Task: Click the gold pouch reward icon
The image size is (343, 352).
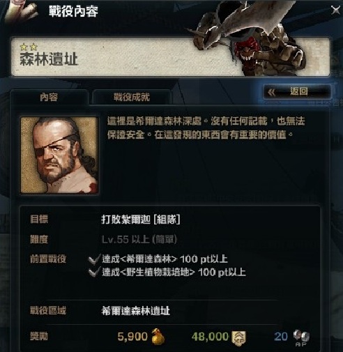Action: [158, 337]
